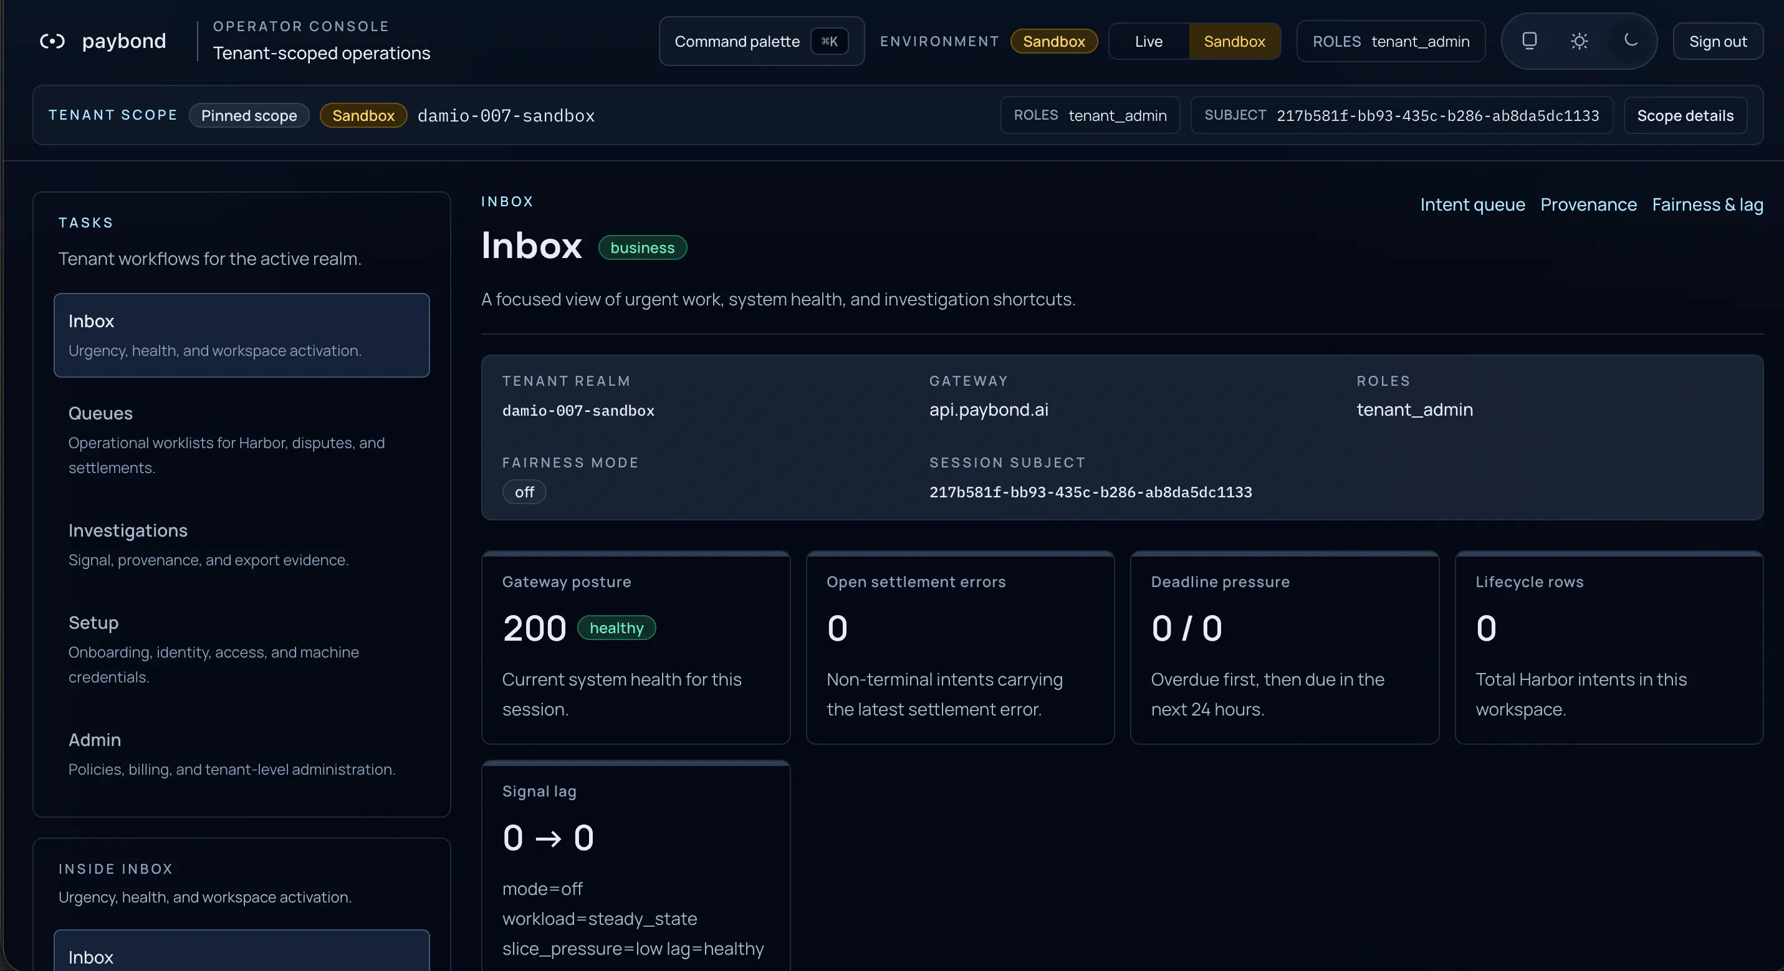The height and width of the screenshot is (971, 1784).
Task: Click the SUBJECT id chip in scope bar
Action: click(x=1402, y=115)
